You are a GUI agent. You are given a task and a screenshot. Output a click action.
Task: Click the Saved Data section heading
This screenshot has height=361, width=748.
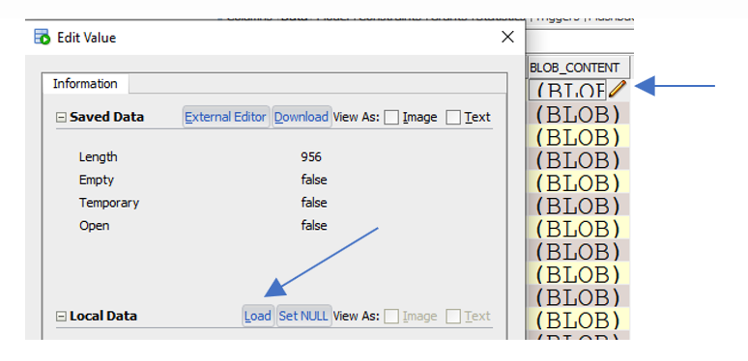coord(107,117)
